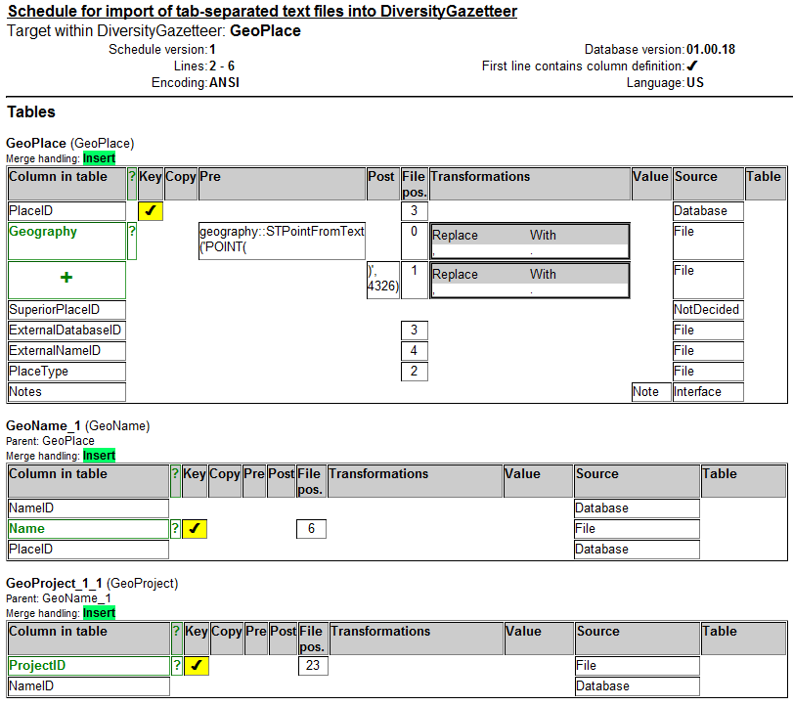
Task: Click the first-line column definition checkmark
Action: click(x=692, y=66)
